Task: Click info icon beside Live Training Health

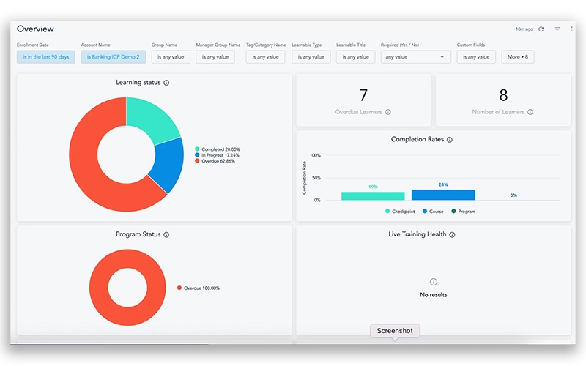Action: point(453,235)
